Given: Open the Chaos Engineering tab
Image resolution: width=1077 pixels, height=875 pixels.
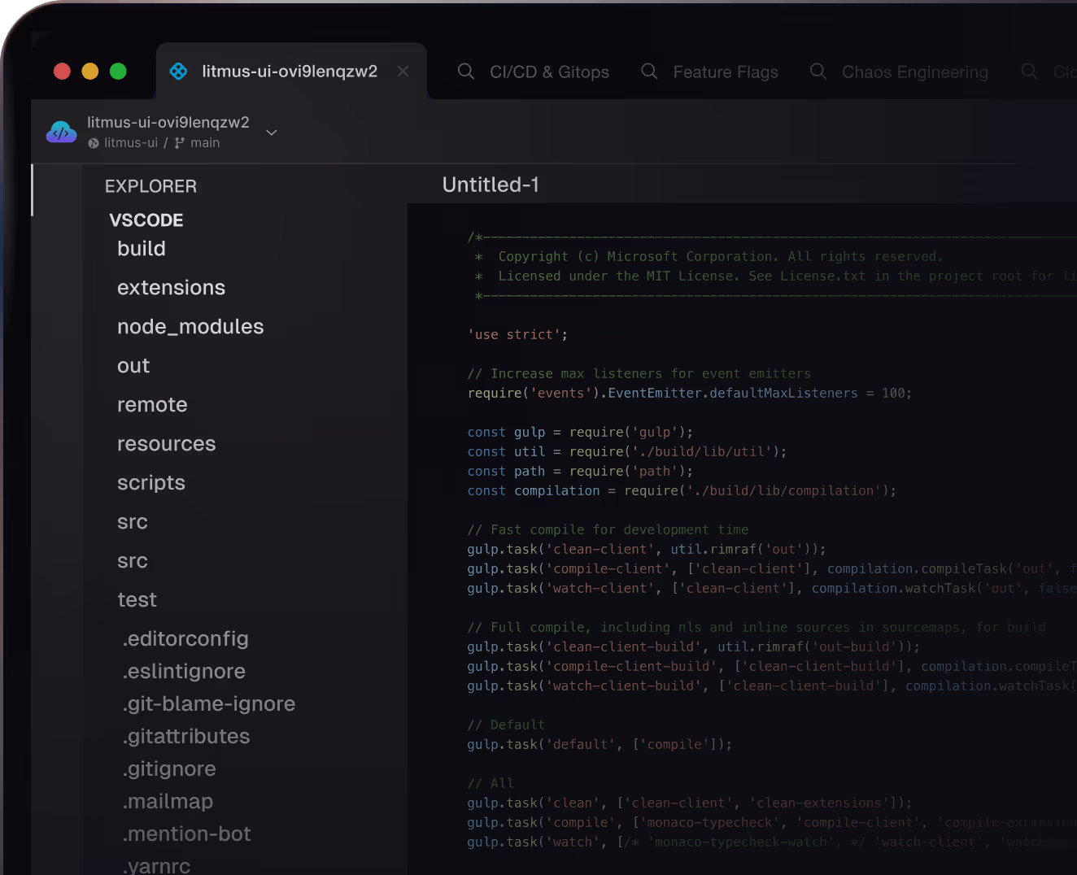Looking at the screenshot, I should coord(915,72).
